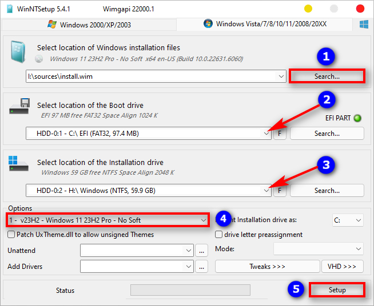
Task: Click the green EFI PART status indicator
Action: (357, 119)
